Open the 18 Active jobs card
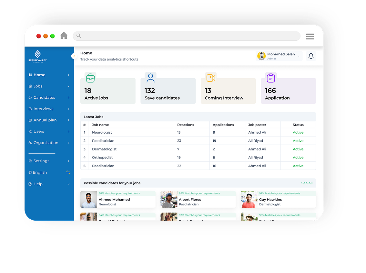The width and height of the screenshot is (366, 273). pyautogui.click(x=108, y=91)
